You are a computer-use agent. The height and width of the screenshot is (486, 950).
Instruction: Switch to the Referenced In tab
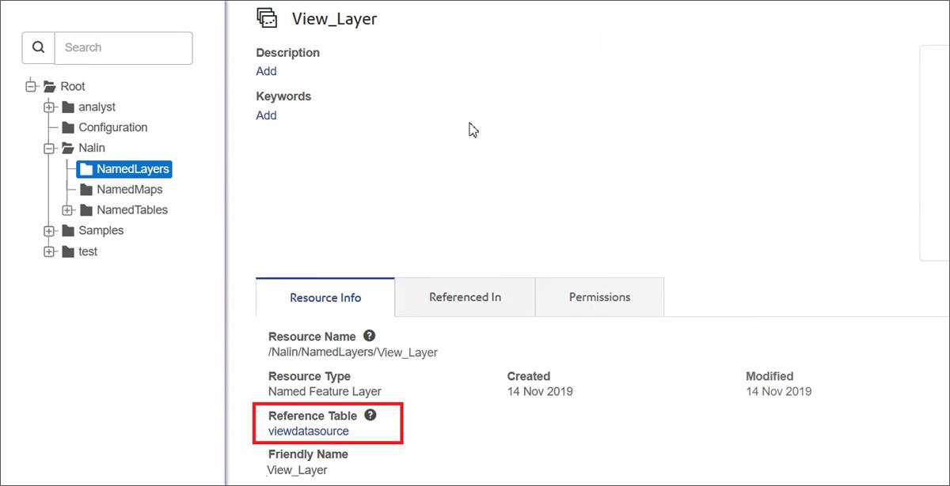point(465,296)
